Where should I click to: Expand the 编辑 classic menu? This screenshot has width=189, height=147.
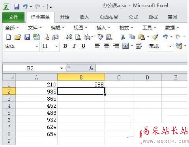click(x=58, y=28)
